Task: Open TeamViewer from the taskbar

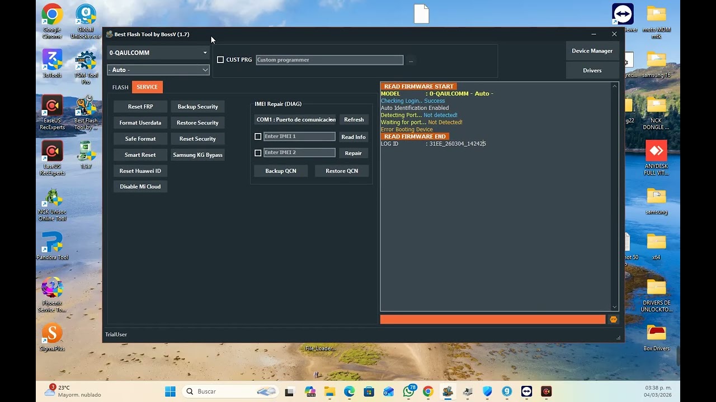Action: (526, 391)
